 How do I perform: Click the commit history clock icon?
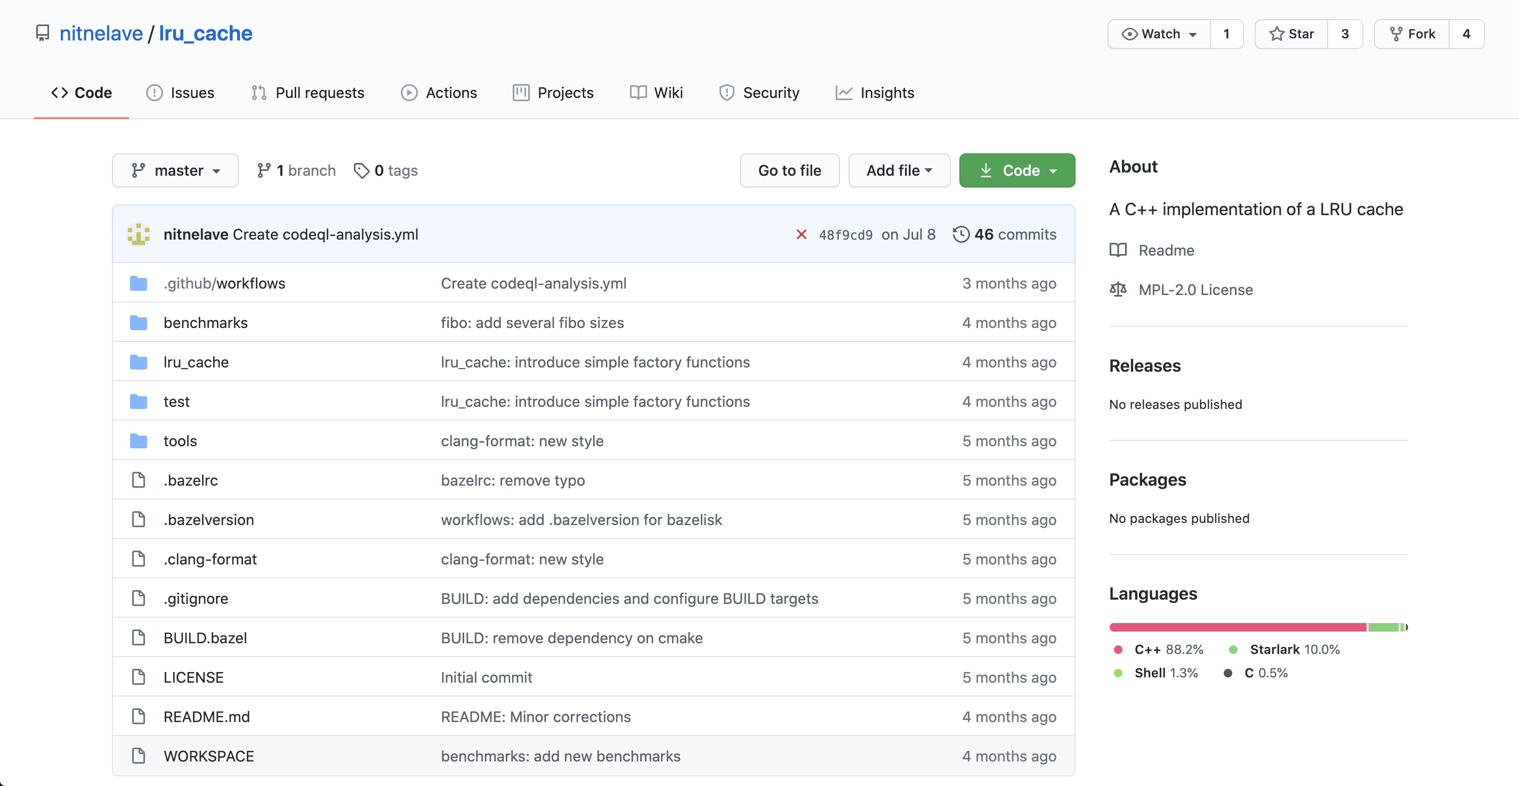(960, 234)
